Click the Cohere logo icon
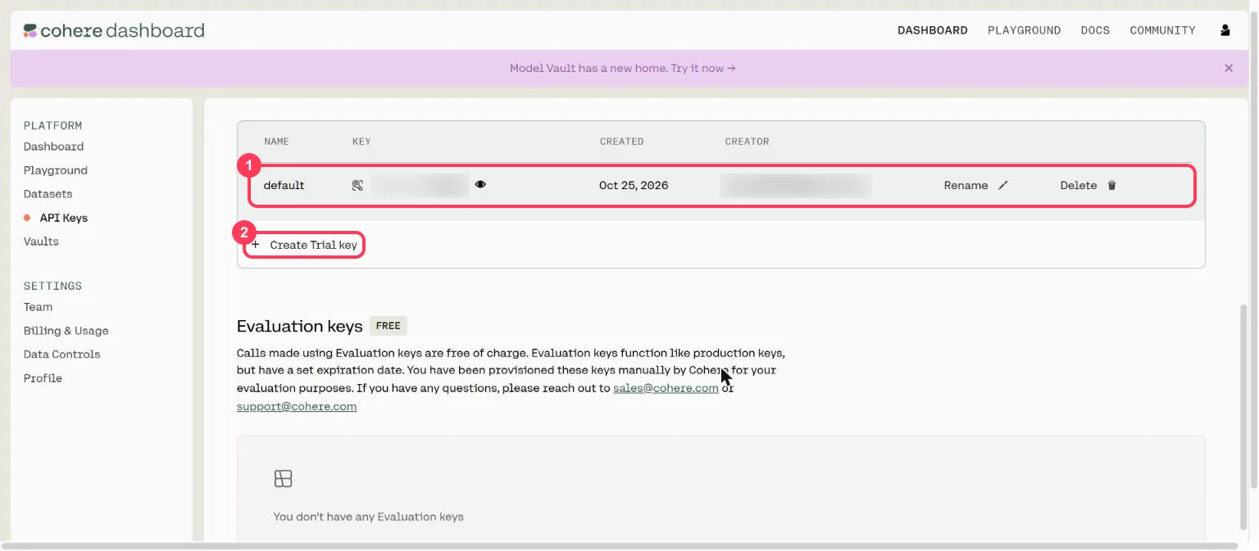The image size is (1259, 551). pyautogui.click(x=30, y=30)
